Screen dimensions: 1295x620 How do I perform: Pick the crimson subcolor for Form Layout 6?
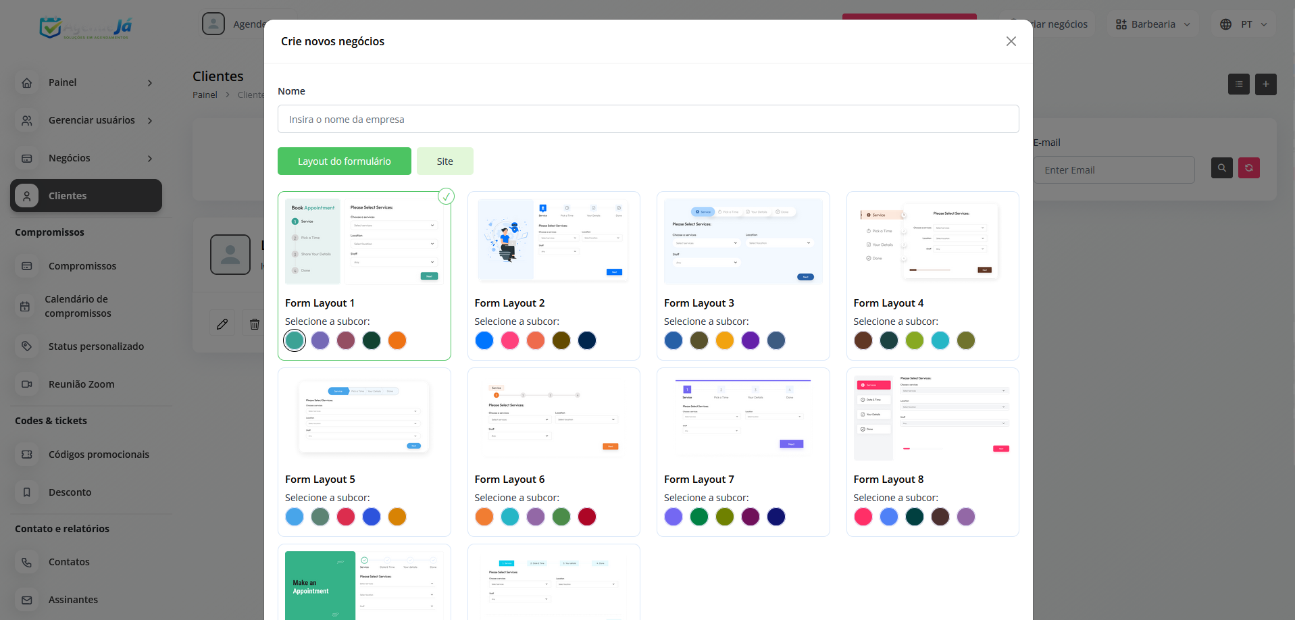pyautogui.click(x=587, y=517)
